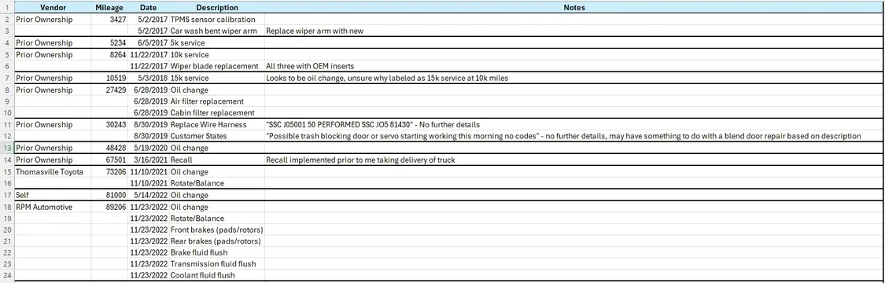Select note 'Replace wiper arm with new'
The image size is (885, 283).
pyautogui.click(x=574, y=31)
